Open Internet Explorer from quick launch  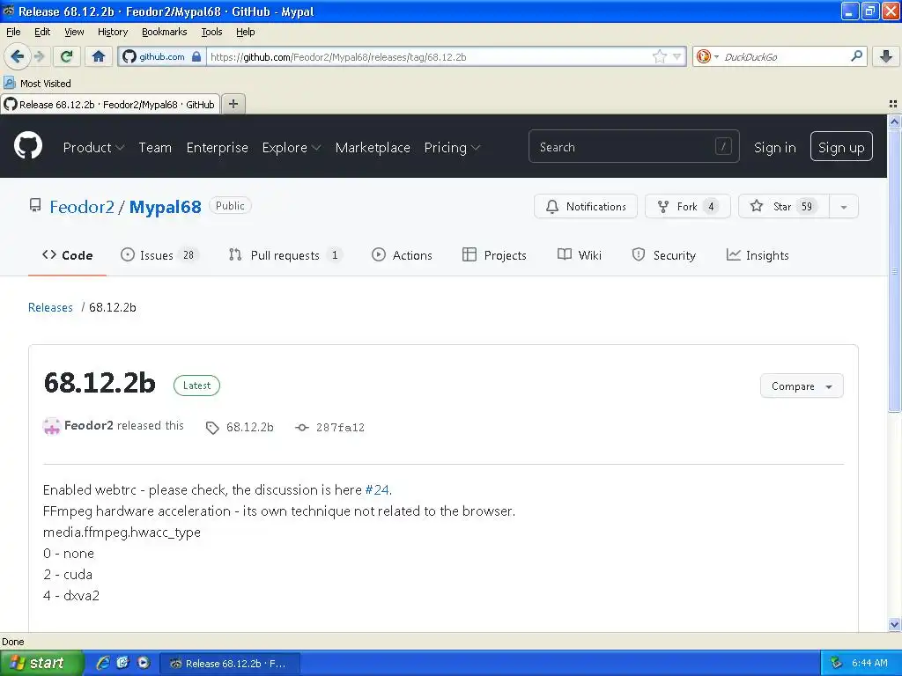coord(103,663)
